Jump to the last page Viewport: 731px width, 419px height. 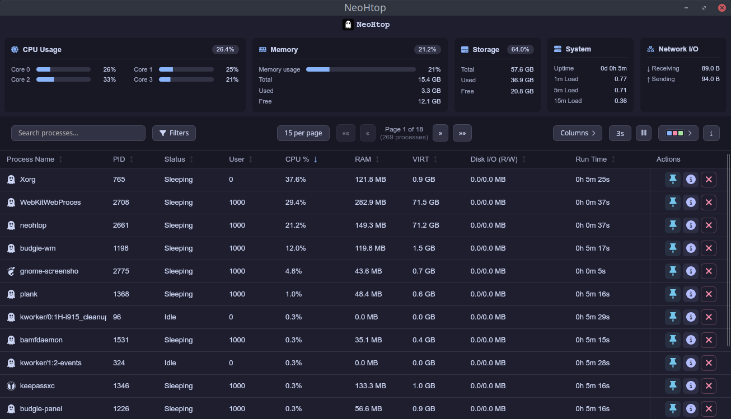click(462, 133)
